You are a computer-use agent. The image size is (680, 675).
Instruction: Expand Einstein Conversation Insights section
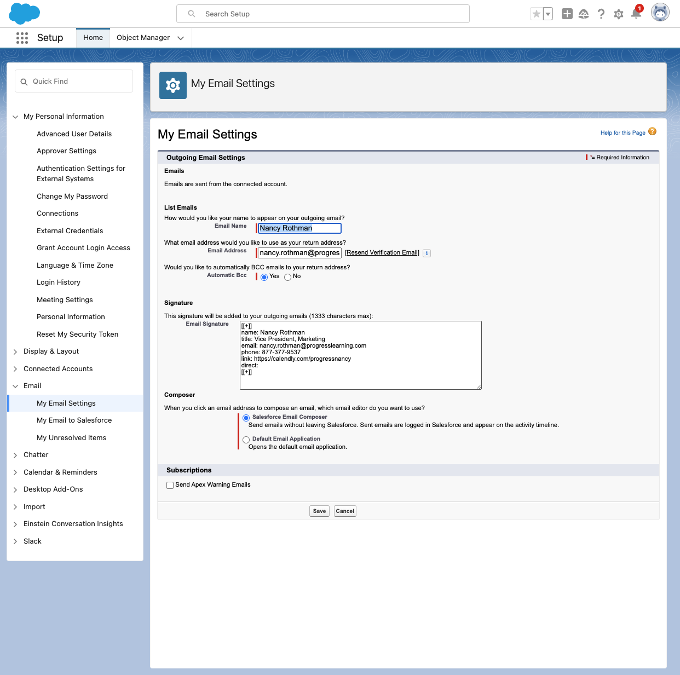tap(15, 524)
